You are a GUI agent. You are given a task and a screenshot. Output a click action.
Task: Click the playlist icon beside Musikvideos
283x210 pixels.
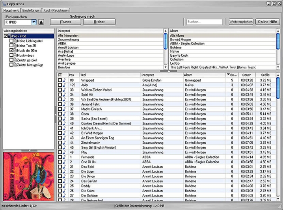(x=15, y=56)
